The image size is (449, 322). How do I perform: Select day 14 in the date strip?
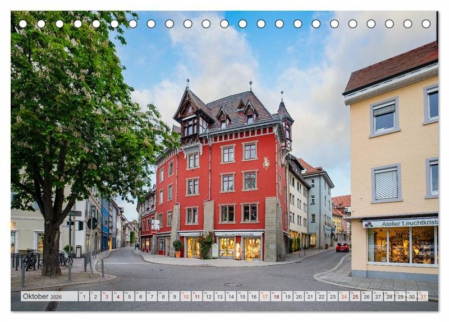(x=231, y=296)
